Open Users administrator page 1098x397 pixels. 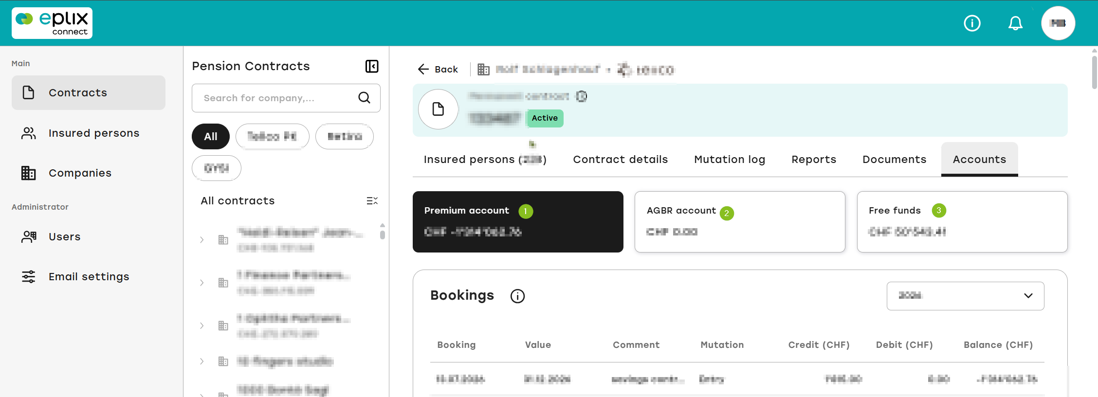pos(89,236)
